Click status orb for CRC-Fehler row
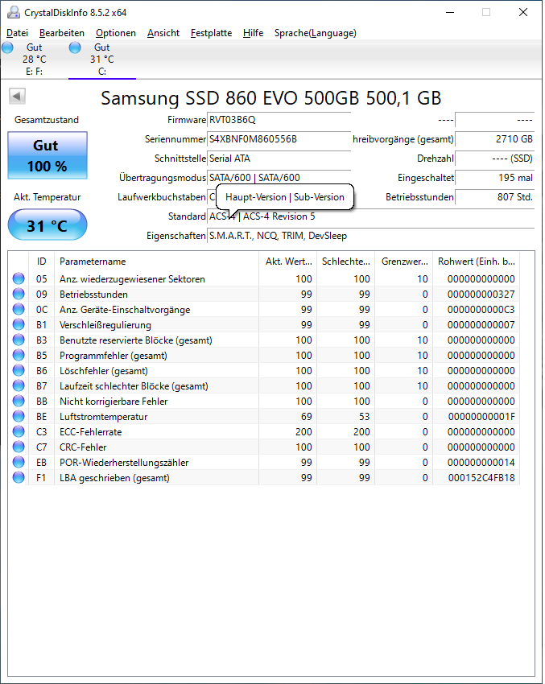Viewport: 545px width, 684px height. coord(19,447)
